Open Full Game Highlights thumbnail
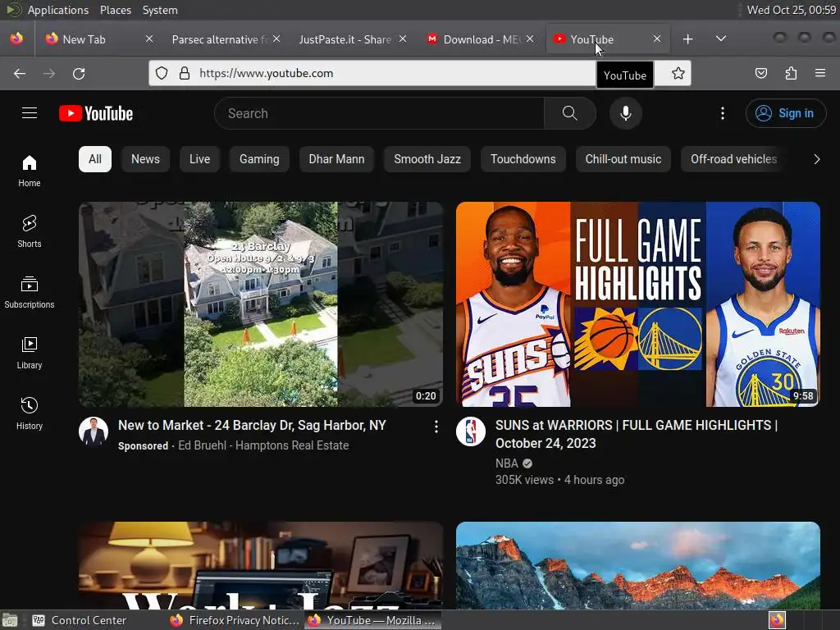 tap(638, 304)
